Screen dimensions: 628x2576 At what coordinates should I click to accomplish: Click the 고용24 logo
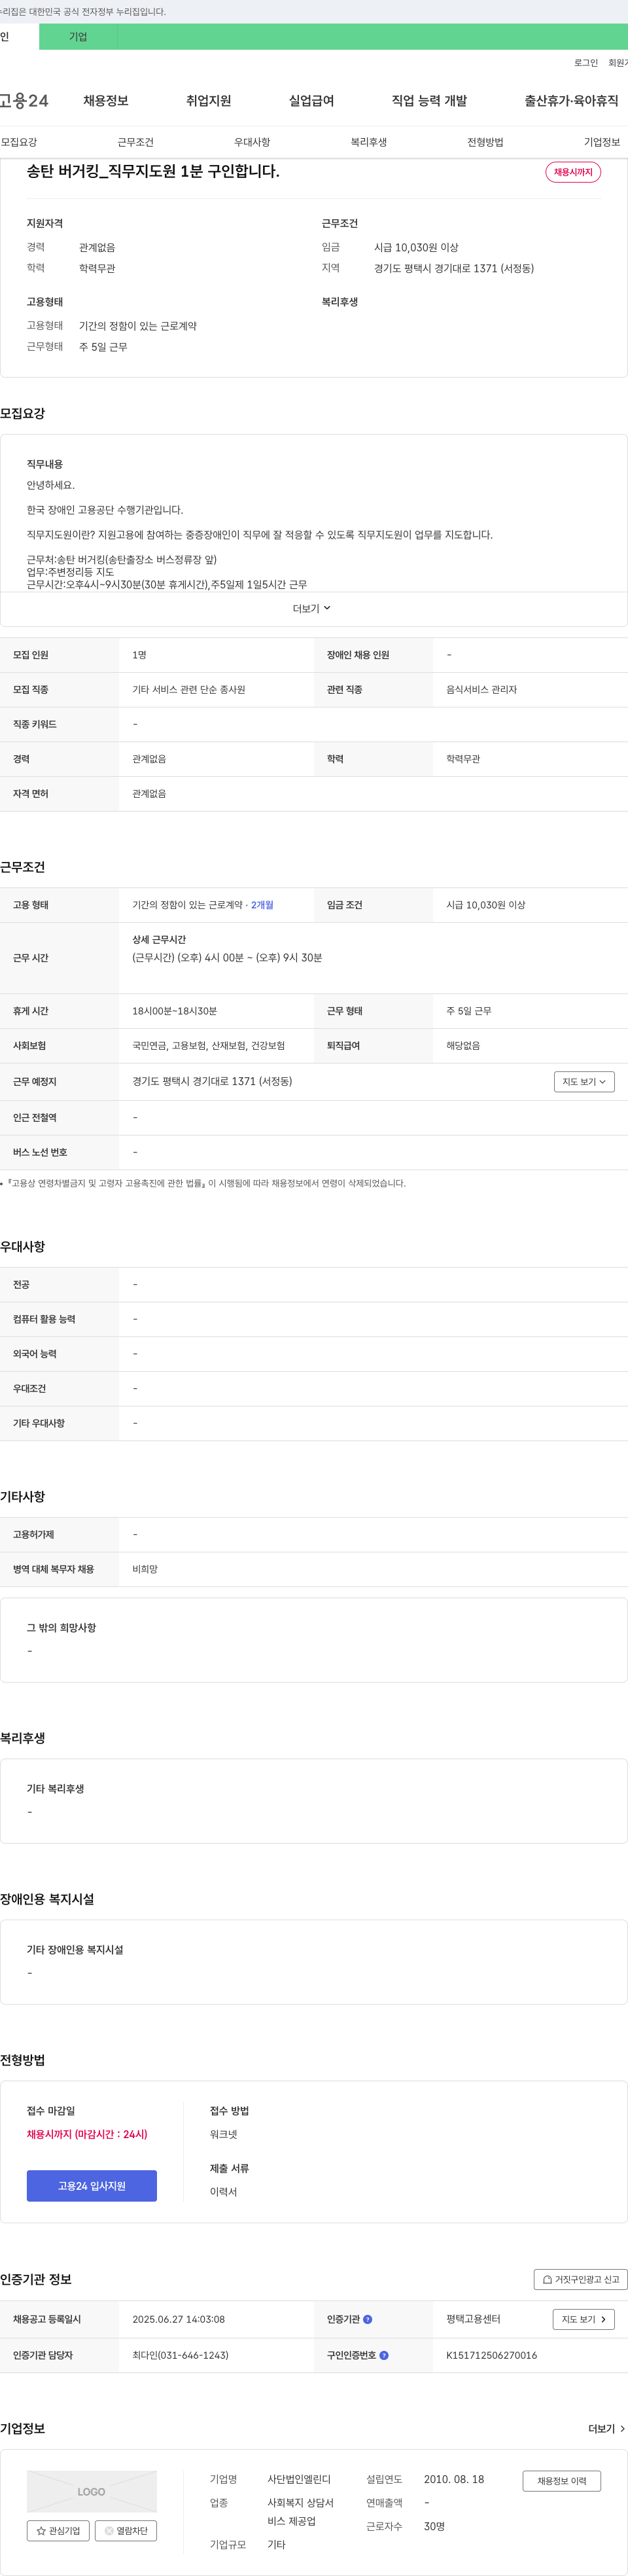24,101
